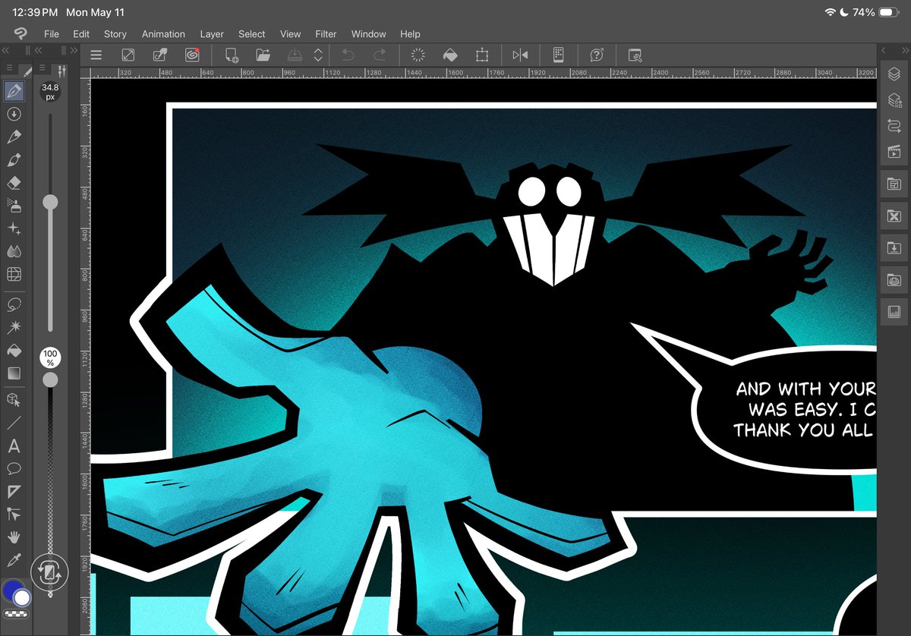The image size is (911, 636).
Task: Collapse left palette with double chevron
Action: [x=5, y=50]
